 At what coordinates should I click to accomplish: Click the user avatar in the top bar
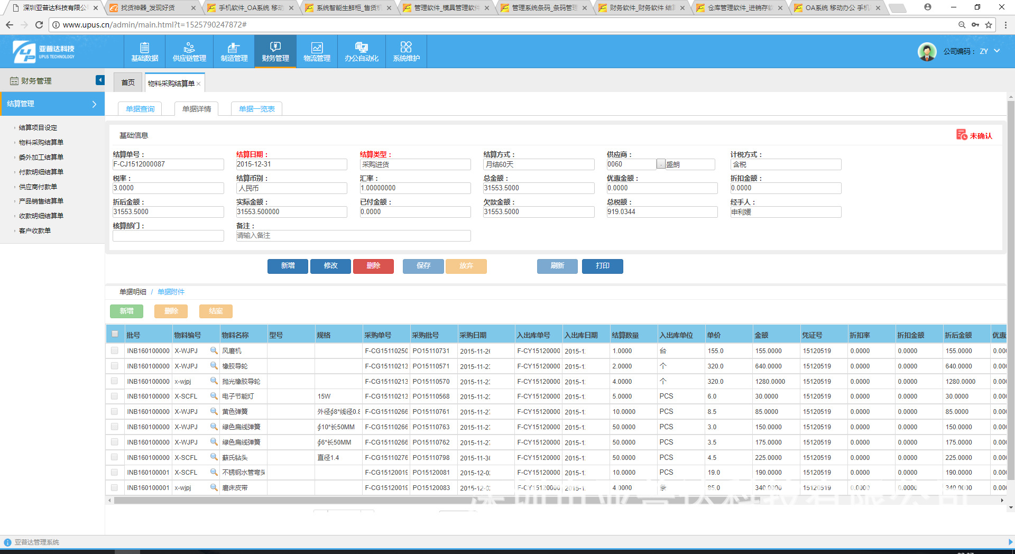click(927, 51)
